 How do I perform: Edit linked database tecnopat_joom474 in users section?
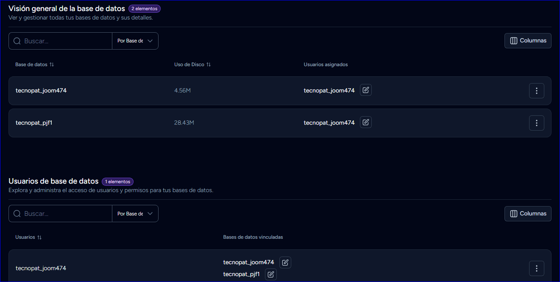point(285,262)
